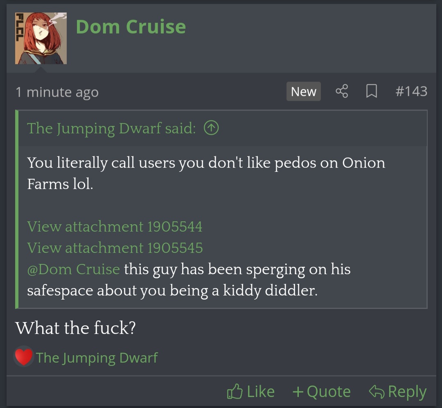Image resolution: width=442 pixels, height=408 pixels.
Task: Reply to this post
Action: click(x=398, y=392)
